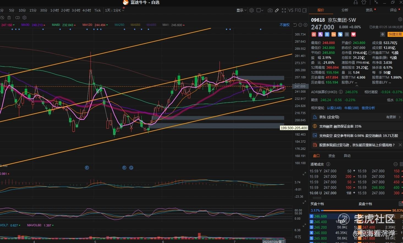The height and width of the screenshot is (243, 403).
Task: Open the customer service headset icon
Action: click(356, 2)
